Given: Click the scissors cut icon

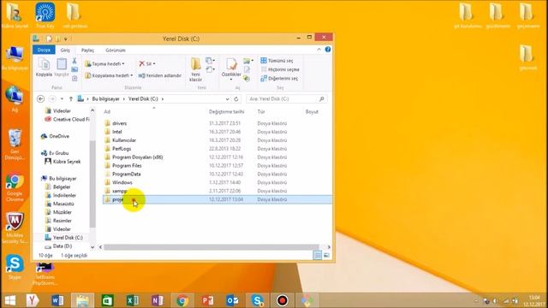Looking at the screenshot, I should point(74,61).
